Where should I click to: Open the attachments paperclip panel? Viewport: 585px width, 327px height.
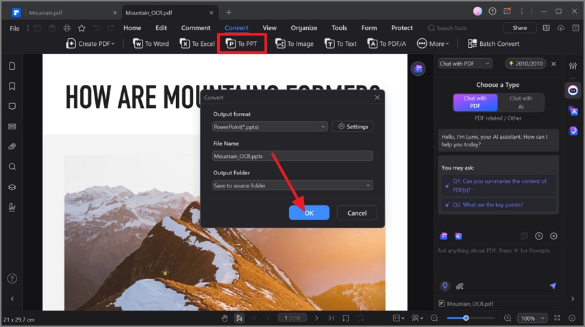(12, 147)
